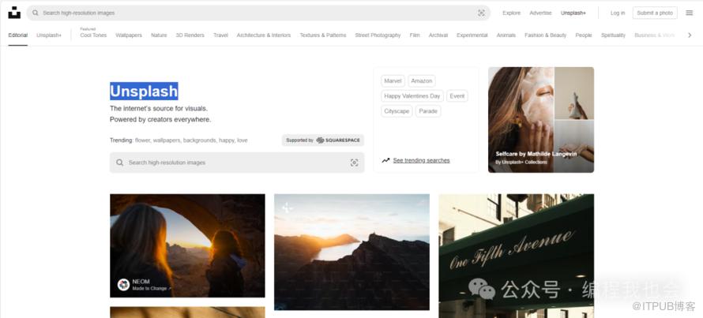
Task: Open the hamburger menu icon
Action: [689, 13]
